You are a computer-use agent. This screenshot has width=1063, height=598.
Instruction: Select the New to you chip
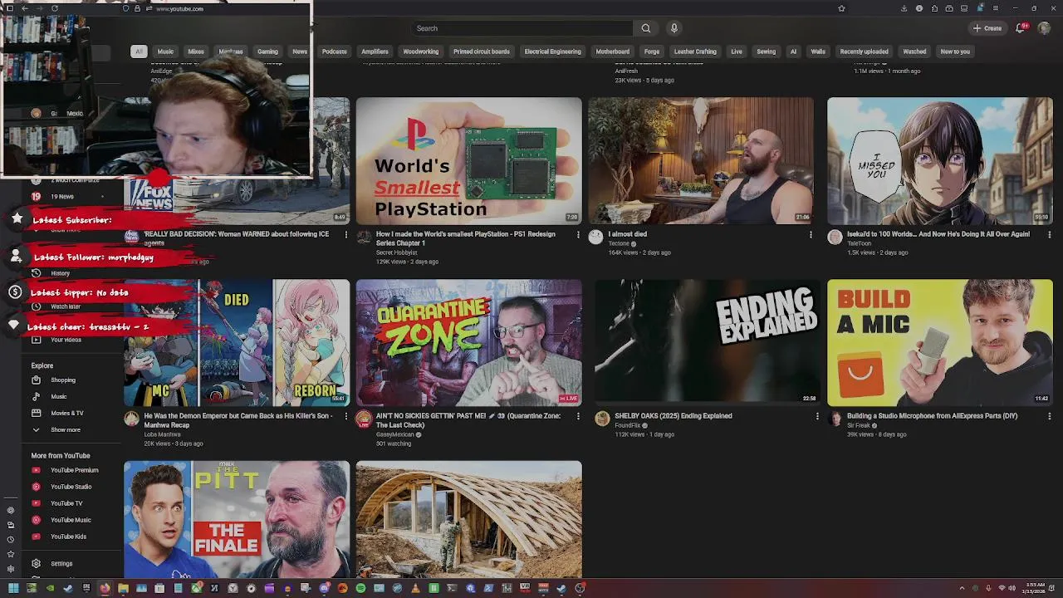pos(955,51)
